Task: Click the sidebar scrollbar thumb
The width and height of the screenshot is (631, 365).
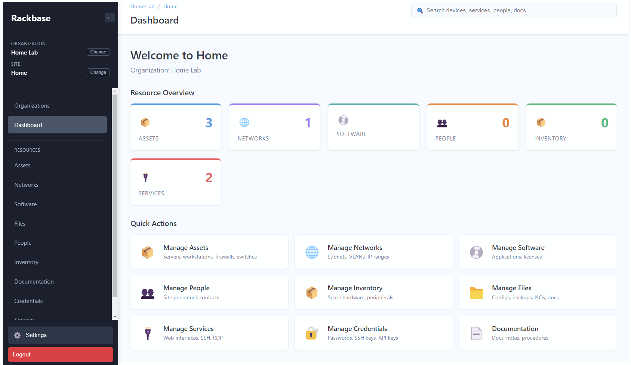Action: click(x=115, y=196)
